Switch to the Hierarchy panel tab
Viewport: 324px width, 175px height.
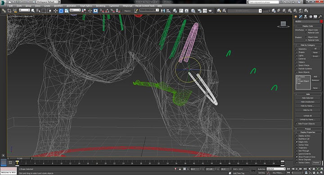tap(306, 17)
